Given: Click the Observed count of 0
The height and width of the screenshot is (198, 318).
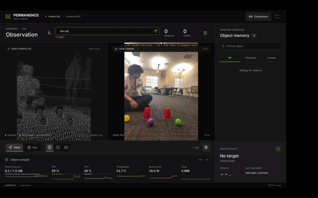Looking at the screenshot, I should [166, 31].
